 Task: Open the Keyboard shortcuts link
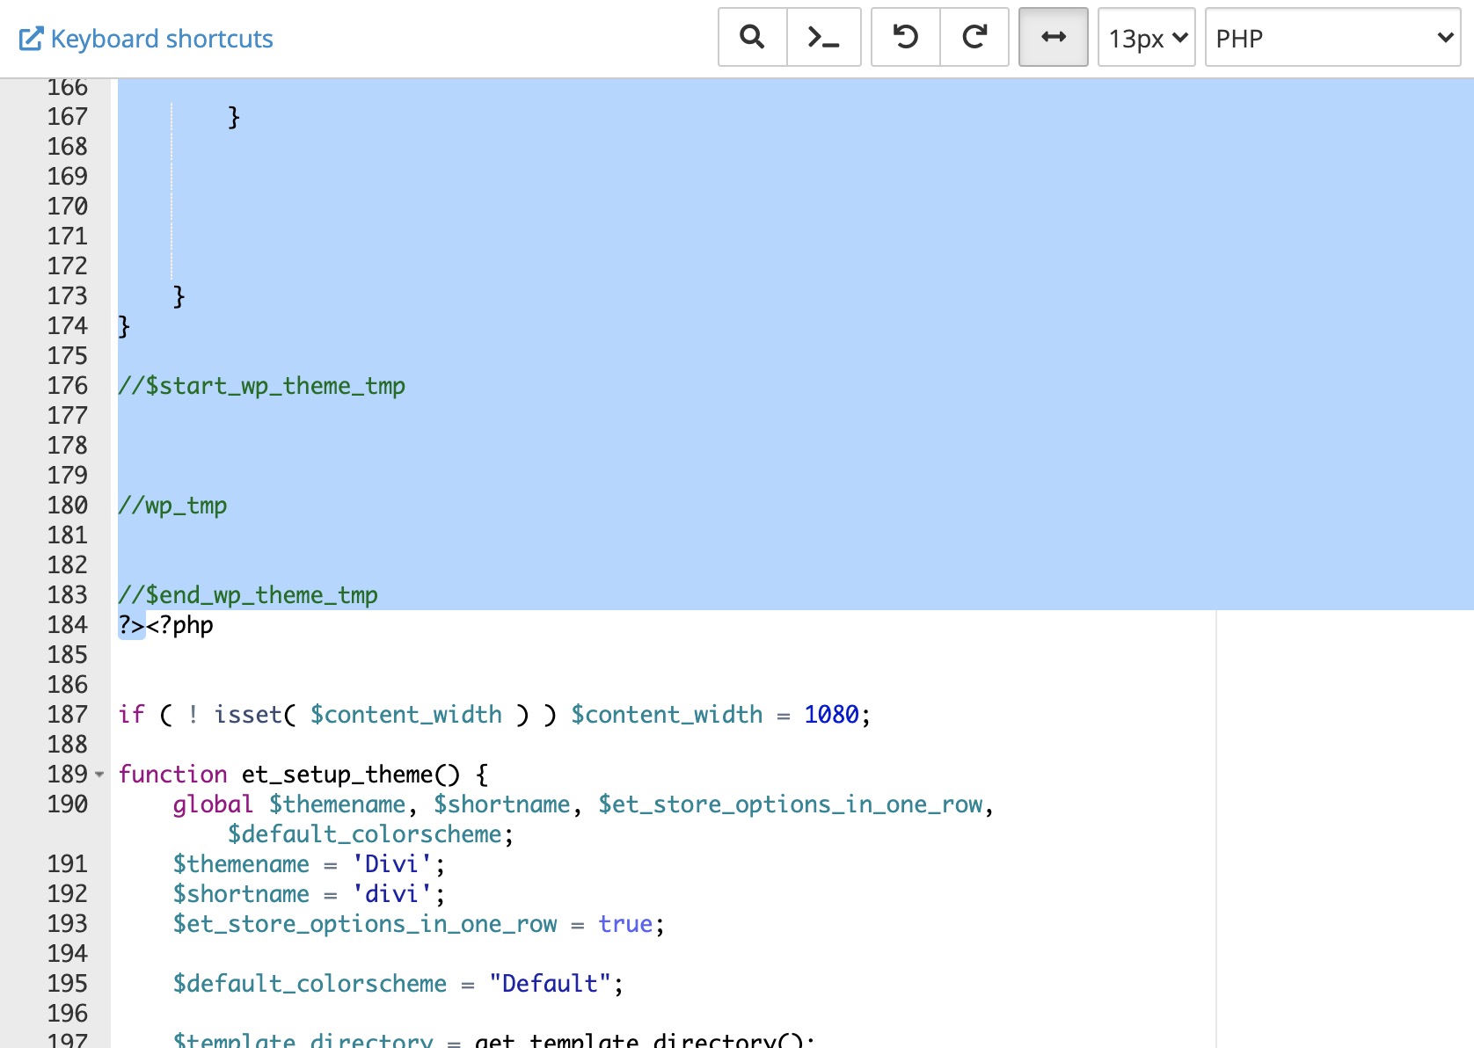click(x=146, y=39)
